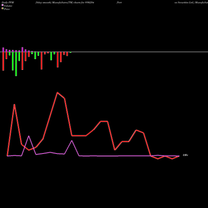This screenshot has width=208, height=208.
Task: Click the magenta Volume legend swatch
Action: tap(2, 5)
